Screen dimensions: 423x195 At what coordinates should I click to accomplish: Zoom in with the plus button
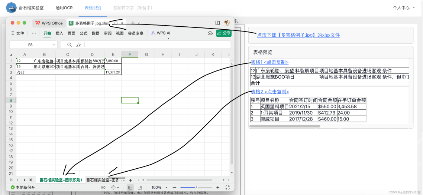pyautogui.click(x=218, y=187)
